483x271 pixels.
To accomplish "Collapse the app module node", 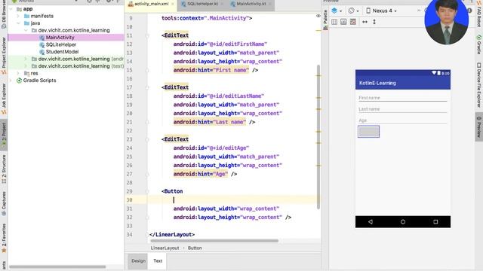I will coord(11,9).
